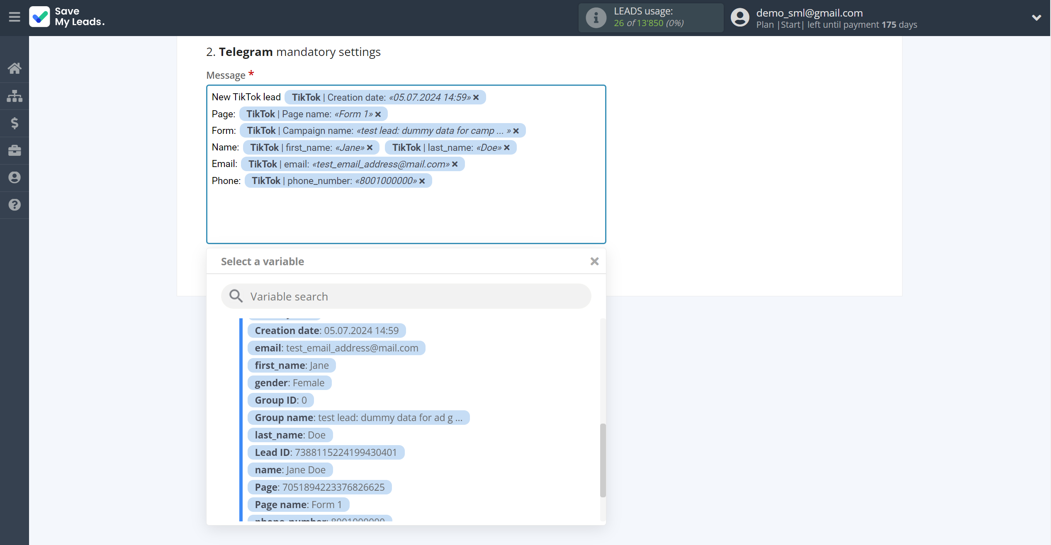Open the help question mark icon

click(x=15, y=205)
